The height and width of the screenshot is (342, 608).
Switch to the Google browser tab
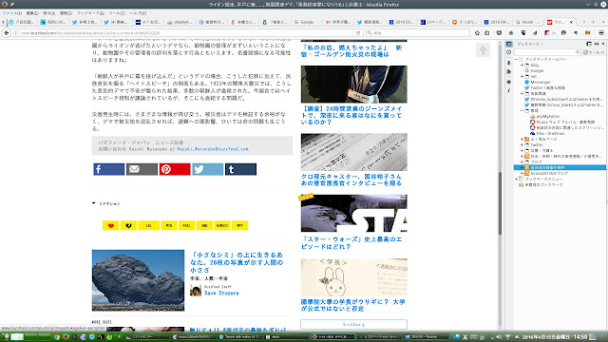click(x=306, y=22)
